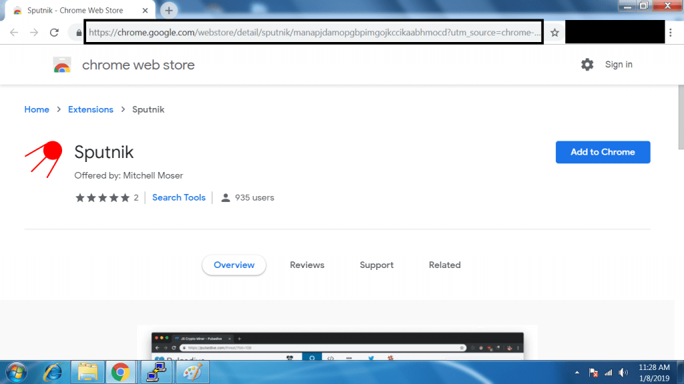
Task: Click the Chrome Web Store logo icon
Action: coord(62,65)
